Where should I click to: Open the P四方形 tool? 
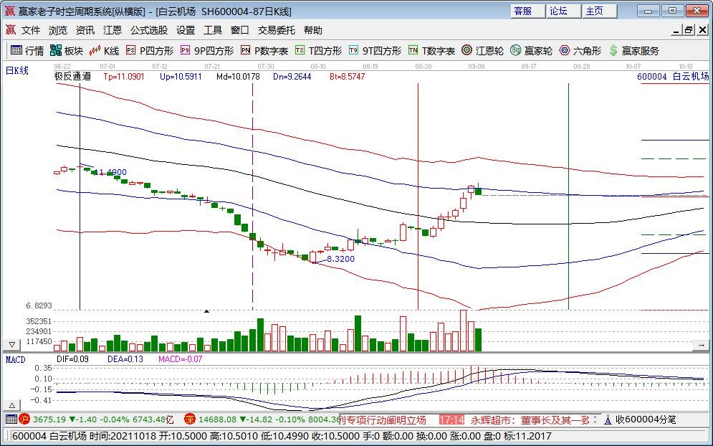(x=150, y=50)
